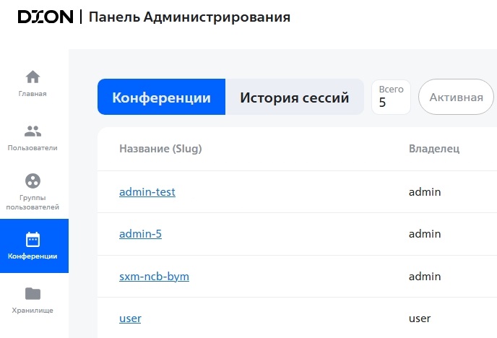497x338 pixels.
Task: Click the Всего 5 counter box
Action: point(391,97)
